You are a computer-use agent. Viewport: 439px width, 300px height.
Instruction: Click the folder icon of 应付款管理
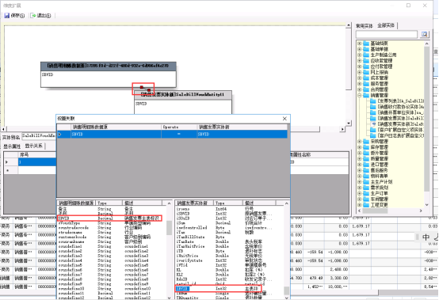(x=366, y=66)
